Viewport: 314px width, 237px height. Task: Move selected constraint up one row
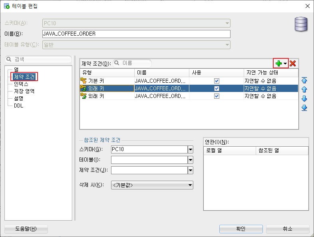(304, 90)
